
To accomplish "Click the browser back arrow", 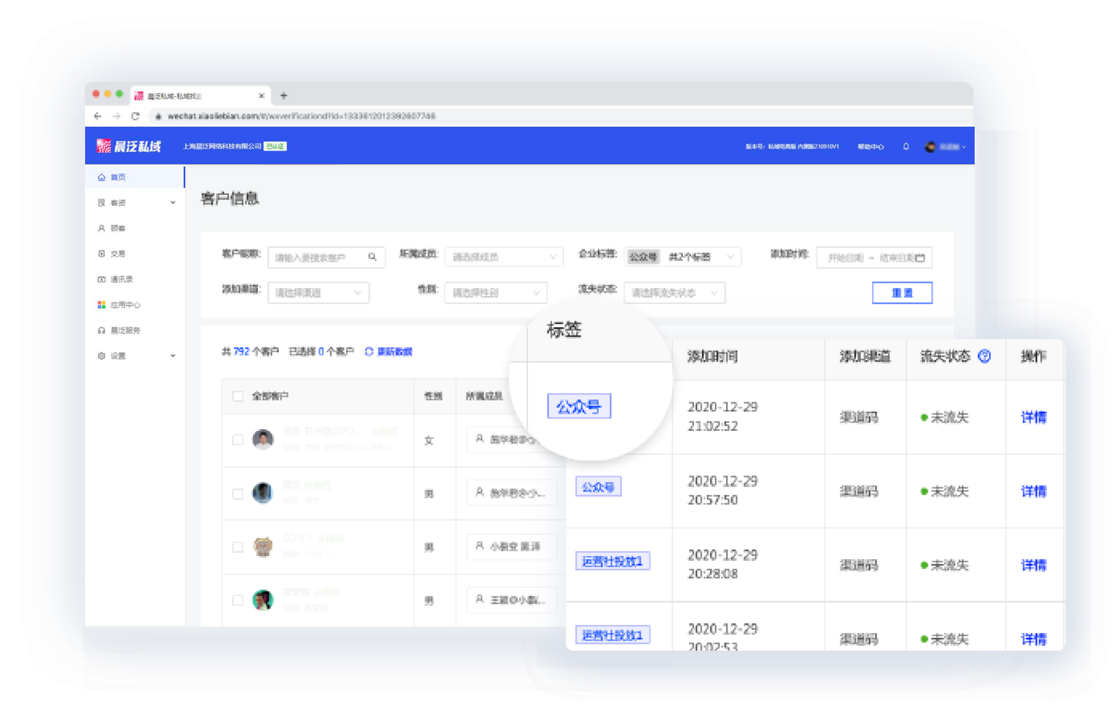I will click(98, 116).
